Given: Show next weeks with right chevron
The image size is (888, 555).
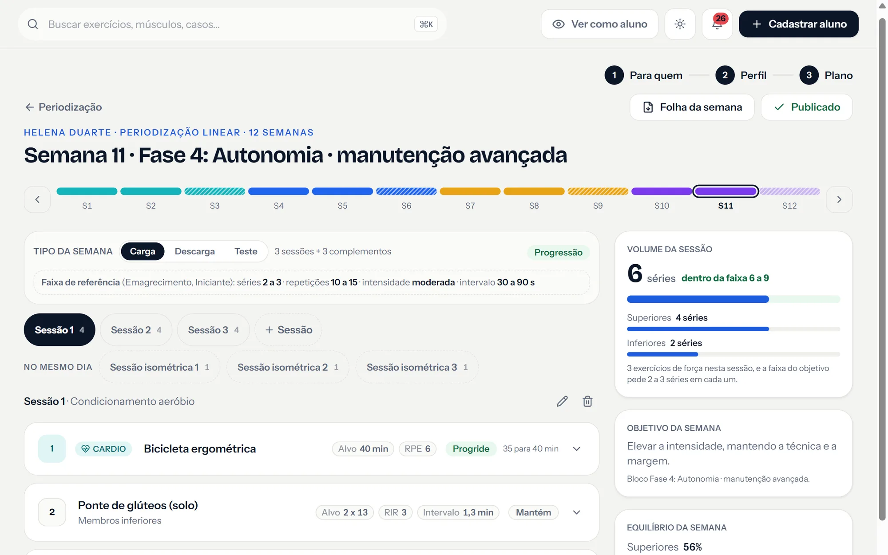Looking at the screenshot, I should tap(839, 199).
